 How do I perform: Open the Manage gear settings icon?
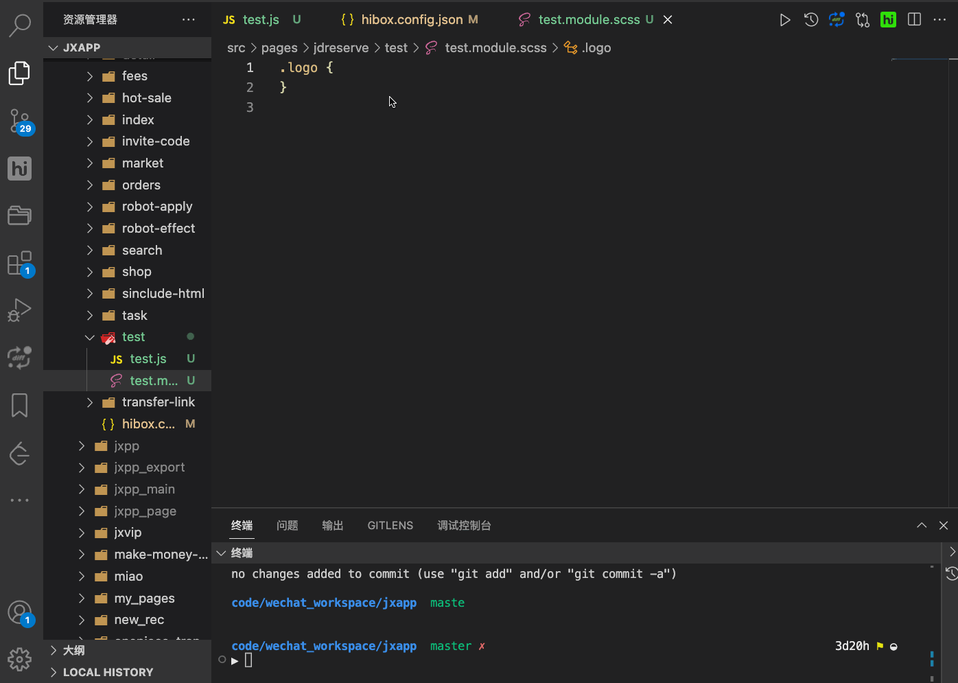click(x=20, y=660)
